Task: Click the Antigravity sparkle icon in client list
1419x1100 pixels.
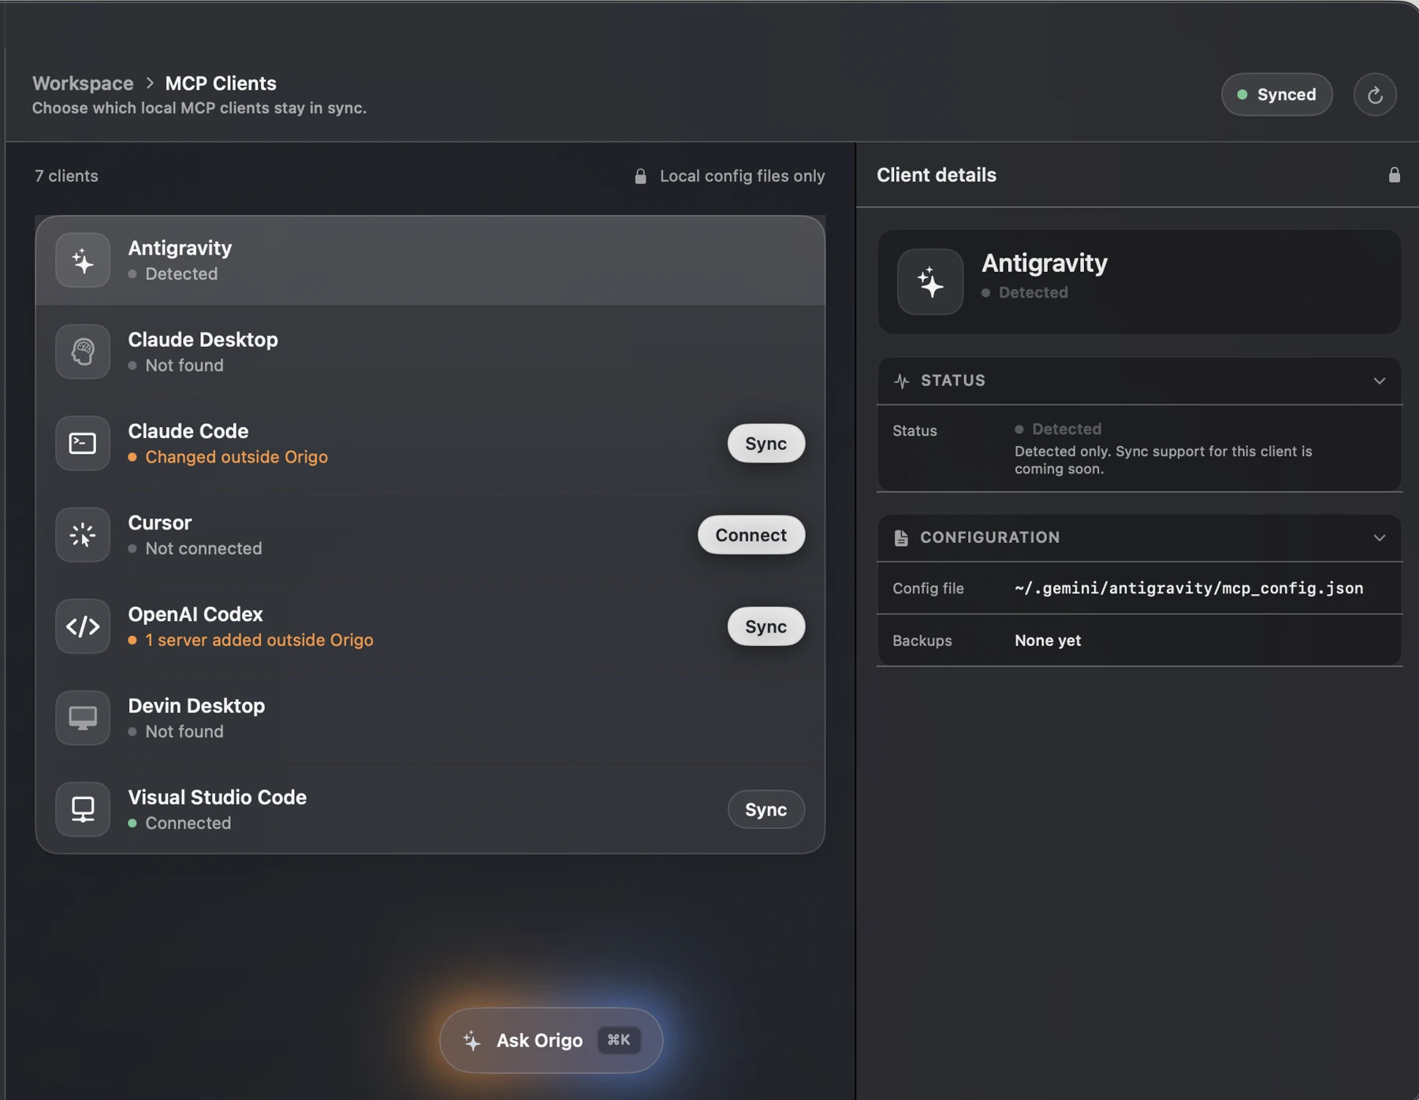Action: pyautogui.click(x=83, y=260)
